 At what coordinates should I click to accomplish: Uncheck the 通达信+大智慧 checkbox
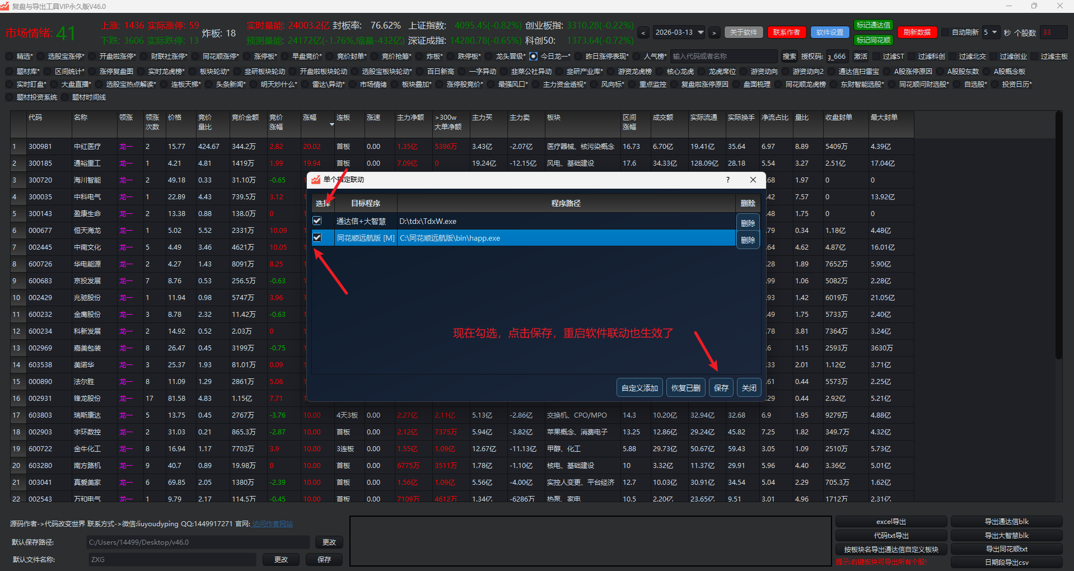pyautogui.click(x=317, y=221)
